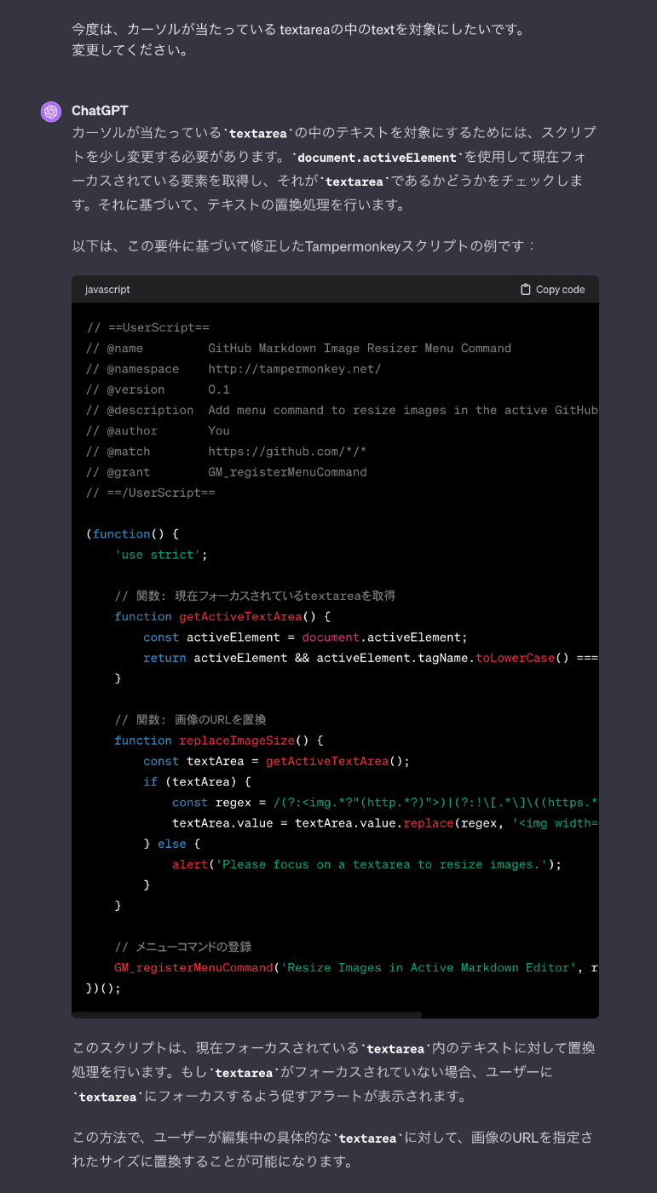657x1193 pixels.
Task: Click the clipboard icon beside Copy code
Action: [526, 290]
